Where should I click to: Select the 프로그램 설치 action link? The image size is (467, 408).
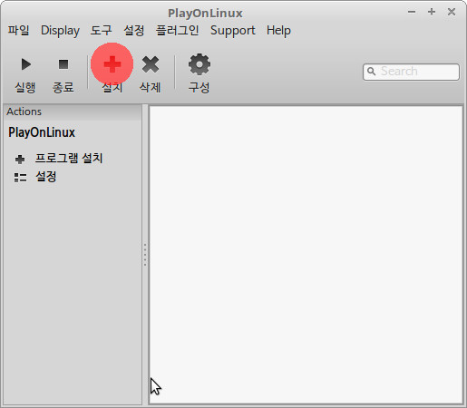click(x=69, y=158)
